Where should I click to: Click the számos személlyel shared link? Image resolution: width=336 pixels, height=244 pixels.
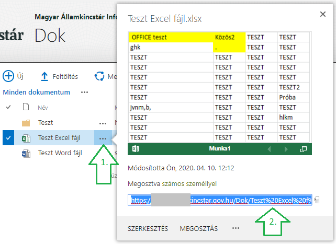click(189, 184)
